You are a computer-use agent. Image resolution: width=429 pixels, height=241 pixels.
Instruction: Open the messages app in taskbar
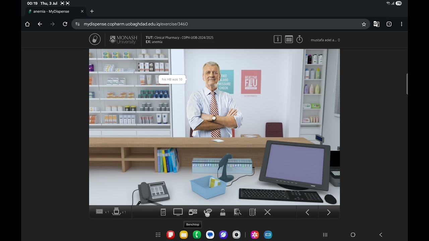(210, 235)
